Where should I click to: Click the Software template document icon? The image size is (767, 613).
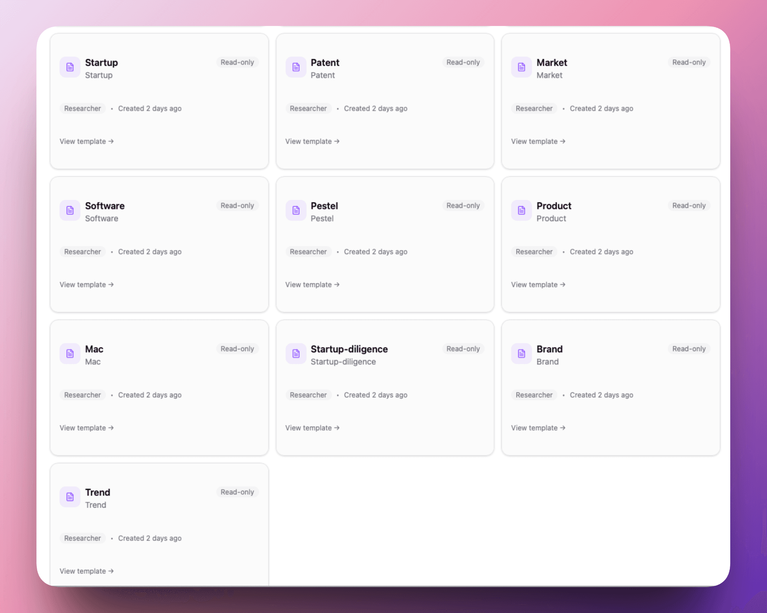click(x=70, y=210)
